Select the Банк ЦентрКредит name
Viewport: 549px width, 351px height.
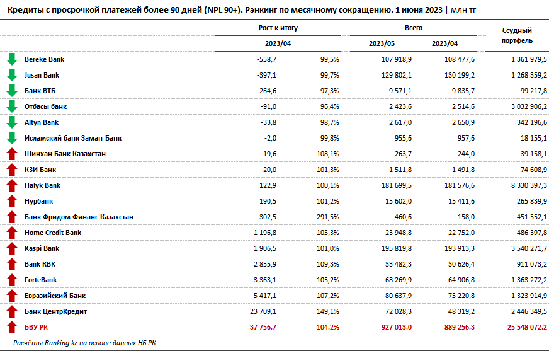coord(55,311)
